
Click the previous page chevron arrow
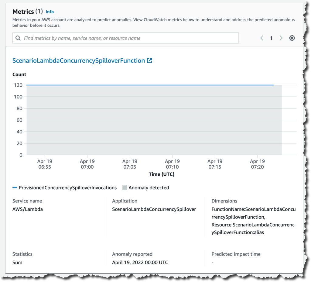pyautogui.click(x=261, y=38)
